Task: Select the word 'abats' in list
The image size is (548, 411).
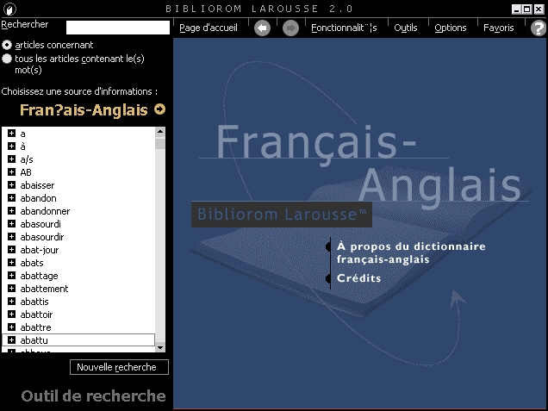Action: tap(32, 263)
